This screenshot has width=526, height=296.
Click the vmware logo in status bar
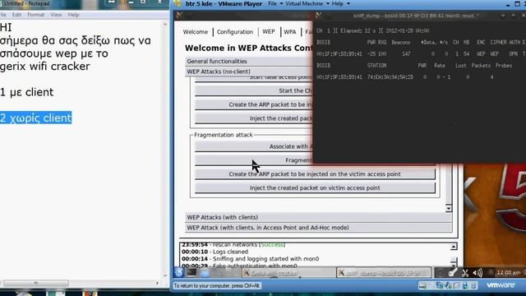501,285
